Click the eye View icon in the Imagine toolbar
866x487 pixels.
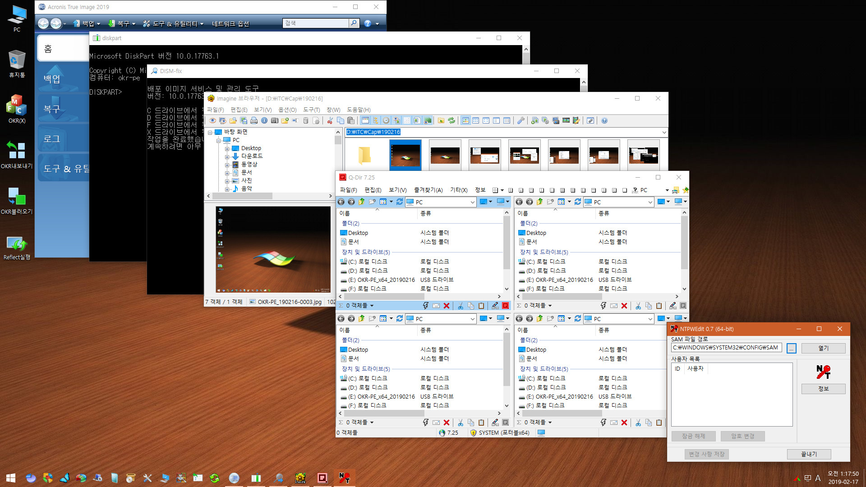(212, 121)
